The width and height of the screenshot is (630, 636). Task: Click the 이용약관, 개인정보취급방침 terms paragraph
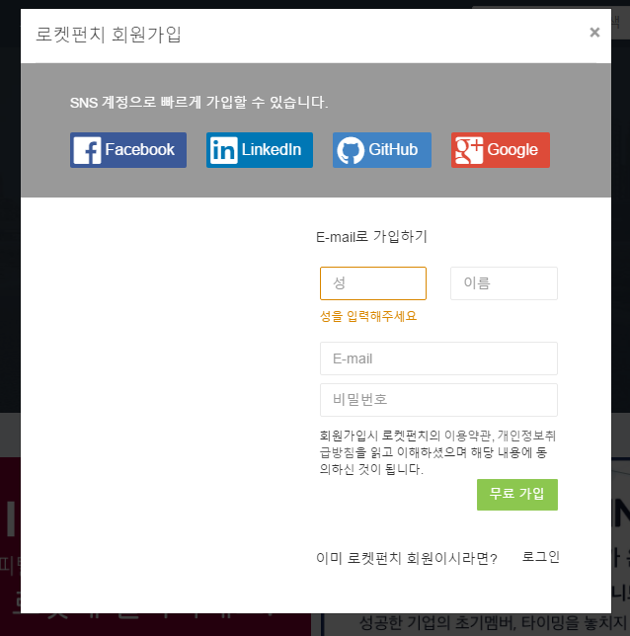coord(437,452)
